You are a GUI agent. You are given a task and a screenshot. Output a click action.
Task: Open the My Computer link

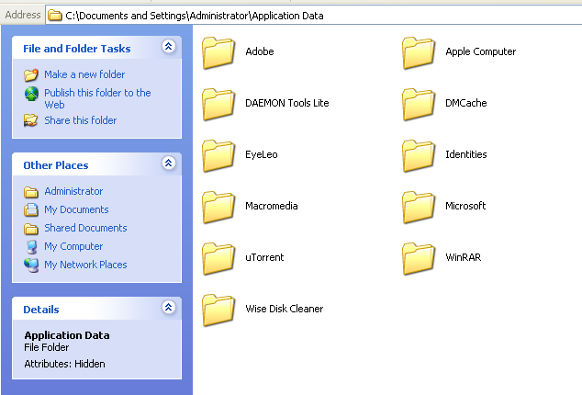[73, 246]
